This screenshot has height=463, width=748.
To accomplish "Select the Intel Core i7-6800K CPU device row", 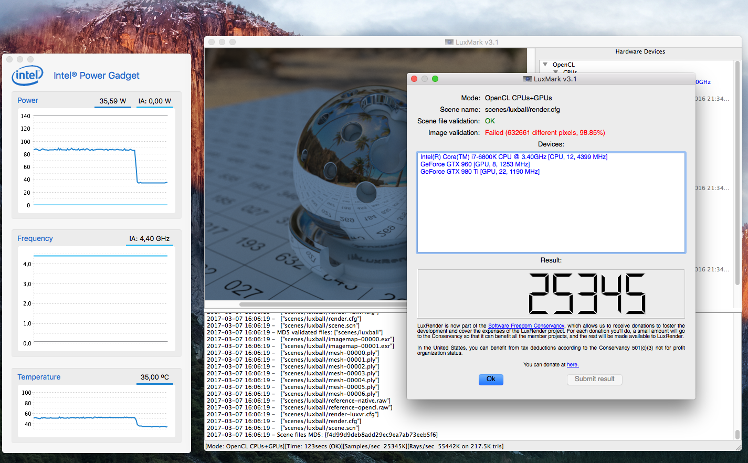I will [514, 157].
